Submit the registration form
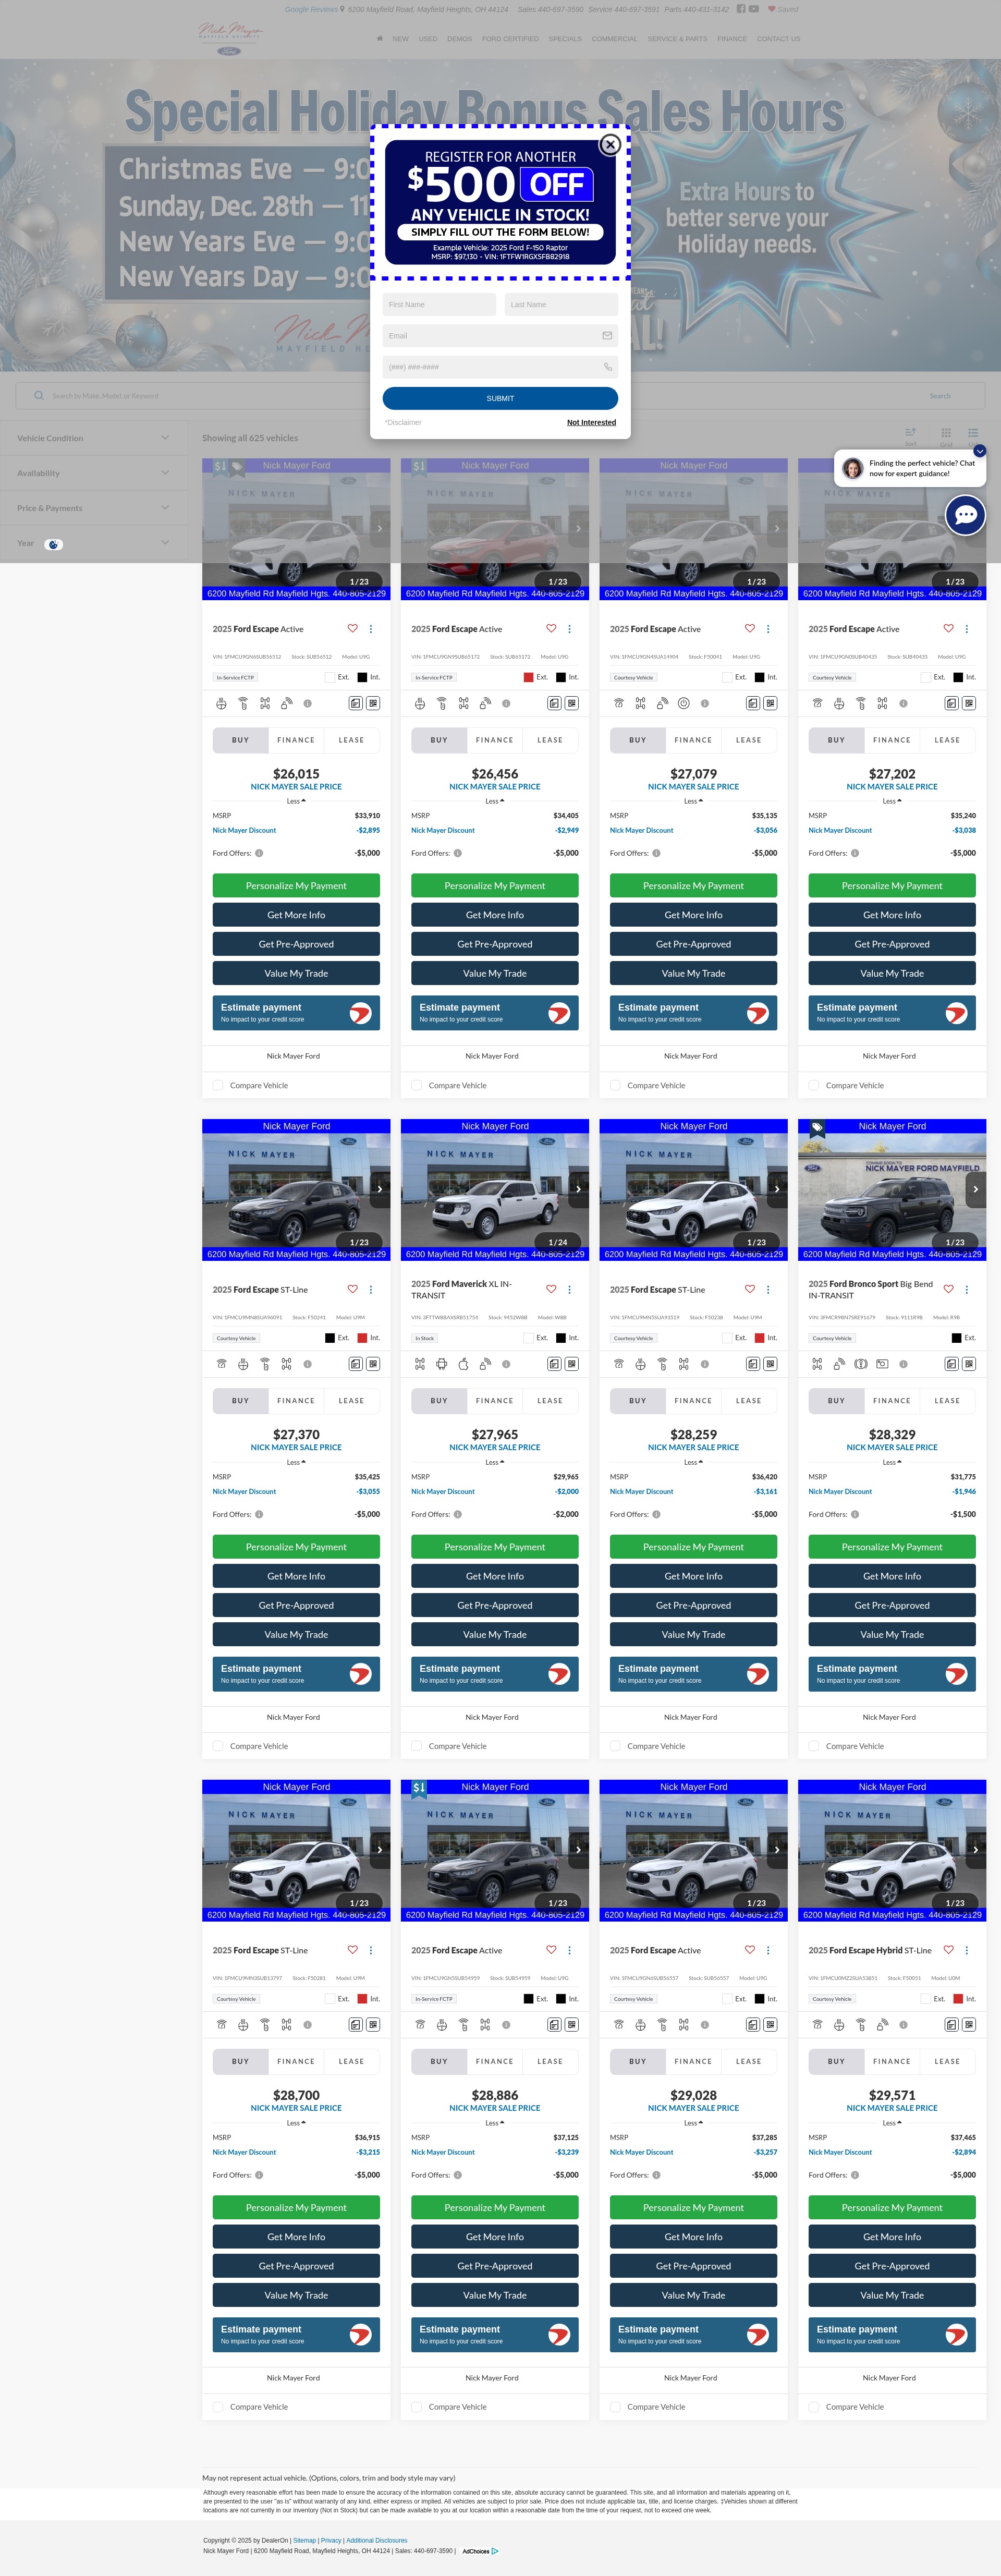 pyautogui.click(x=500, y=398)
